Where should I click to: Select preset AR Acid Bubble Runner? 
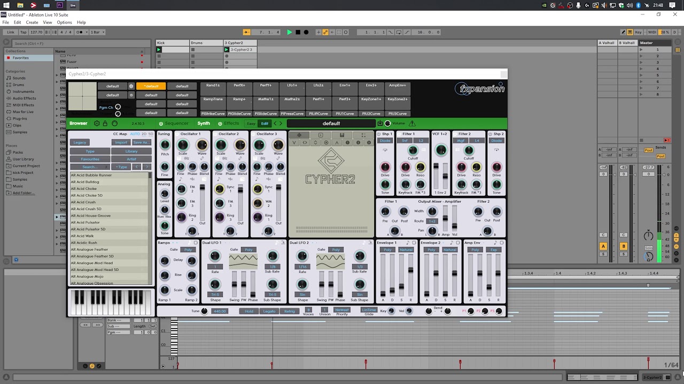coord(110,175)
